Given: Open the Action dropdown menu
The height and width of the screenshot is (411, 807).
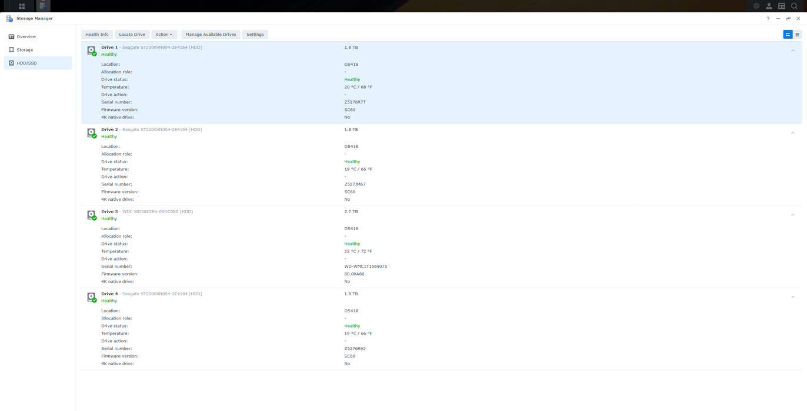Looking at the screenshot, I should (x=164, y=35).
